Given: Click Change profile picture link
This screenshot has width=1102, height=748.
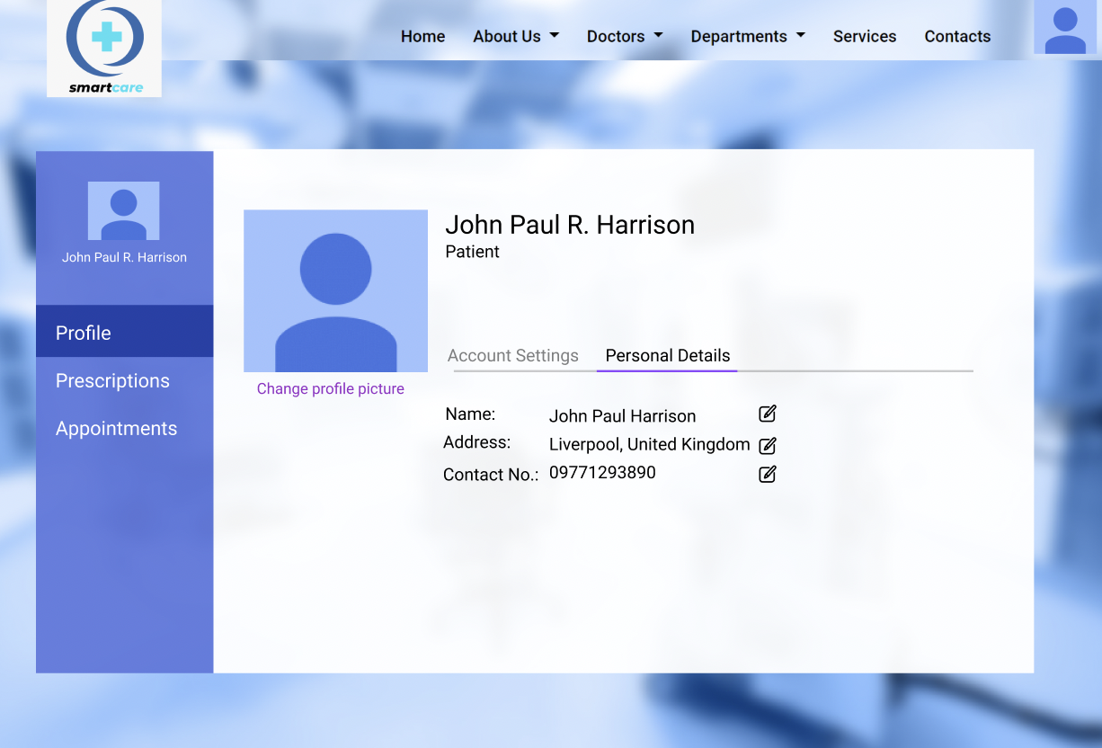Looking at the screenshot, I should click(331, 388).
